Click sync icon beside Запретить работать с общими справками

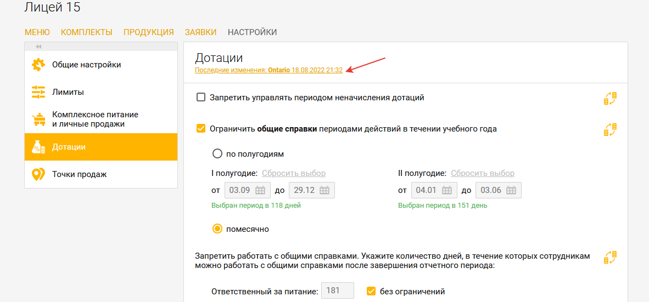pos(610,257)
